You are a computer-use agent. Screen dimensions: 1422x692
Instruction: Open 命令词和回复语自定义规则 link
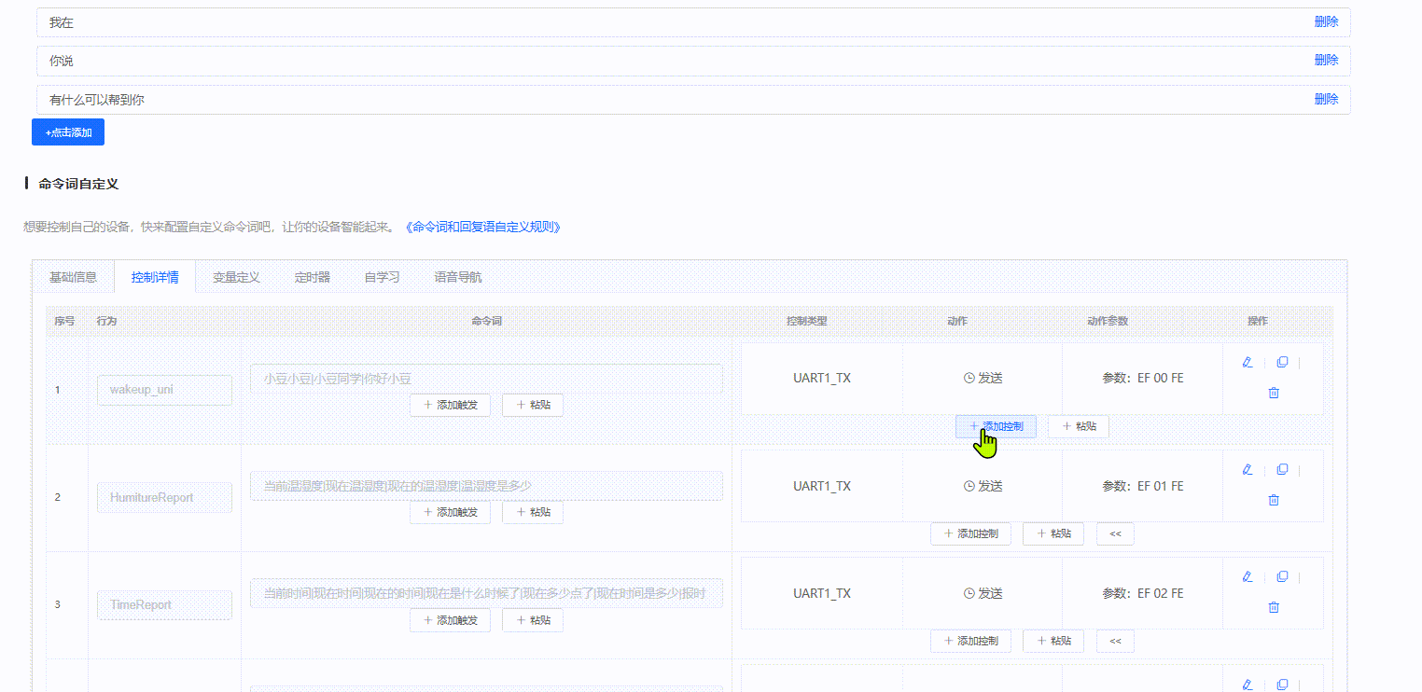tap(483, 227)
